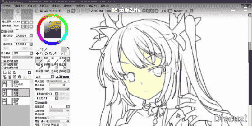Image resolution: width=252 pixels, height=126 pixels.
Task: Choose the 选区擦 selection eraser
Action: [x=63, y=66]
